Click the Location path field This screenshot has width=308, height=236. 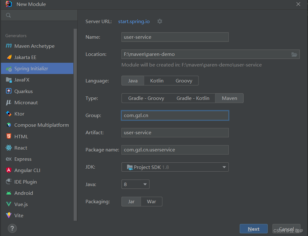(x=210, y=54)
